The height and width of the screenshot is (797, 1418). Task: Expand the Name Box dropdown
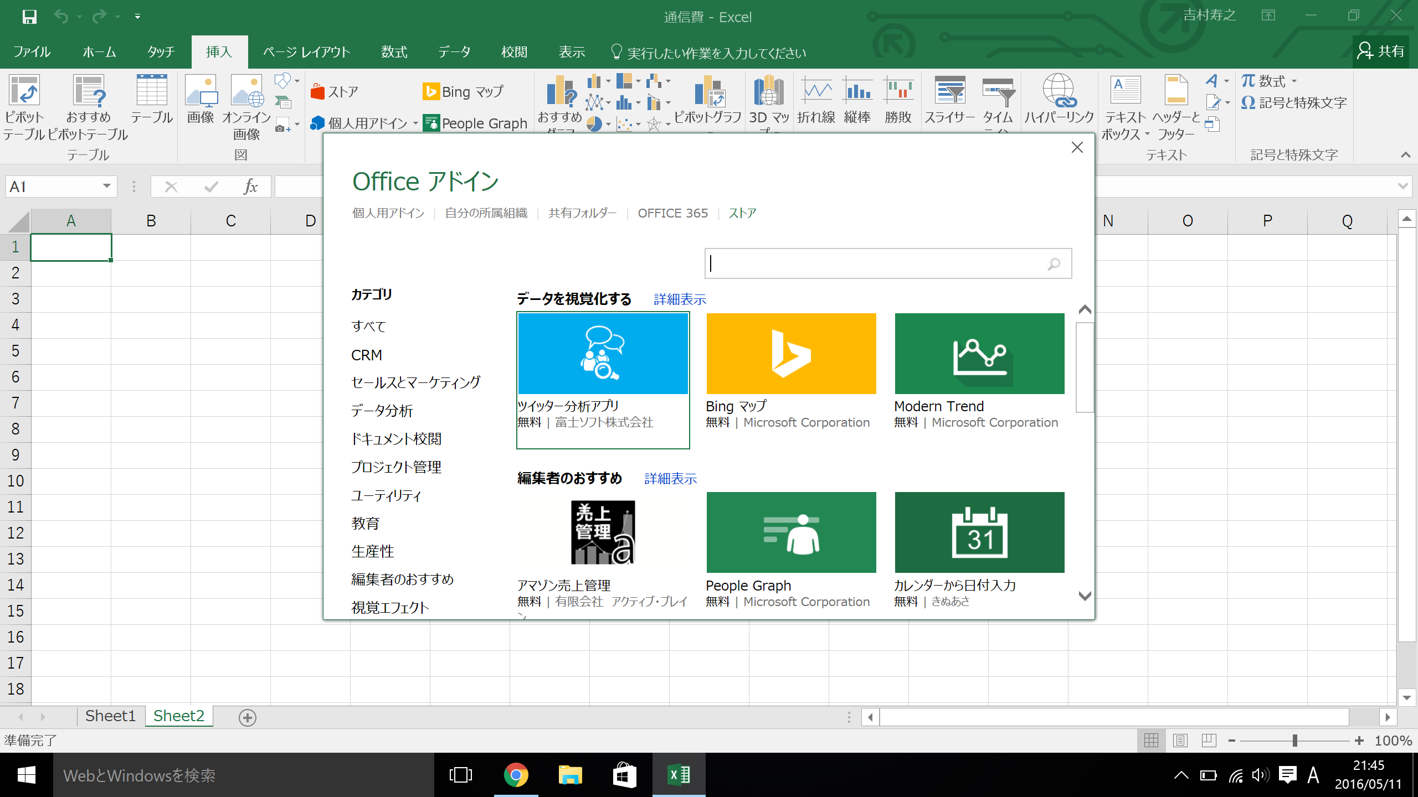click(107, 187)
